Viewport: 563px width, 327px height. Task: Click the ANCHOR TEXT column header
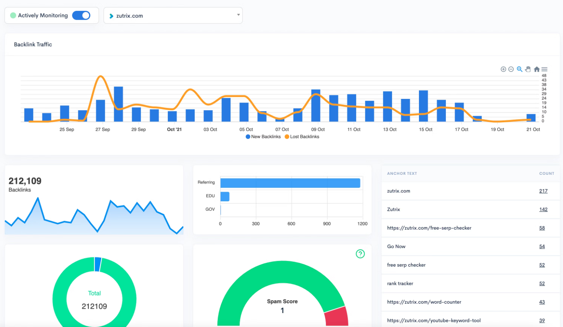tap(402, 174)
